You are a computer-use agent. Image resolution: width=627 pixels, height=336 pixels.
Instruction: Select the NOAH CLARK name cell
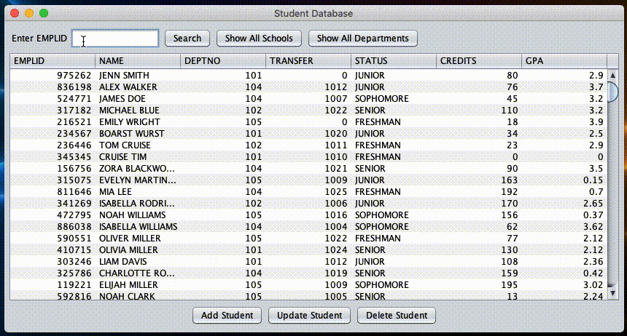point(138,296)
